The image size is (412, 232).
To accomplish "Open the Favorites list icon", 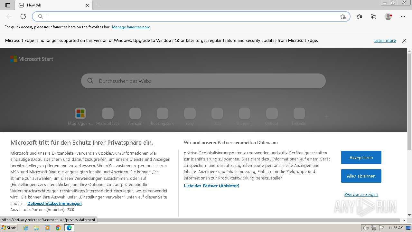I will (x=359, y=16).
